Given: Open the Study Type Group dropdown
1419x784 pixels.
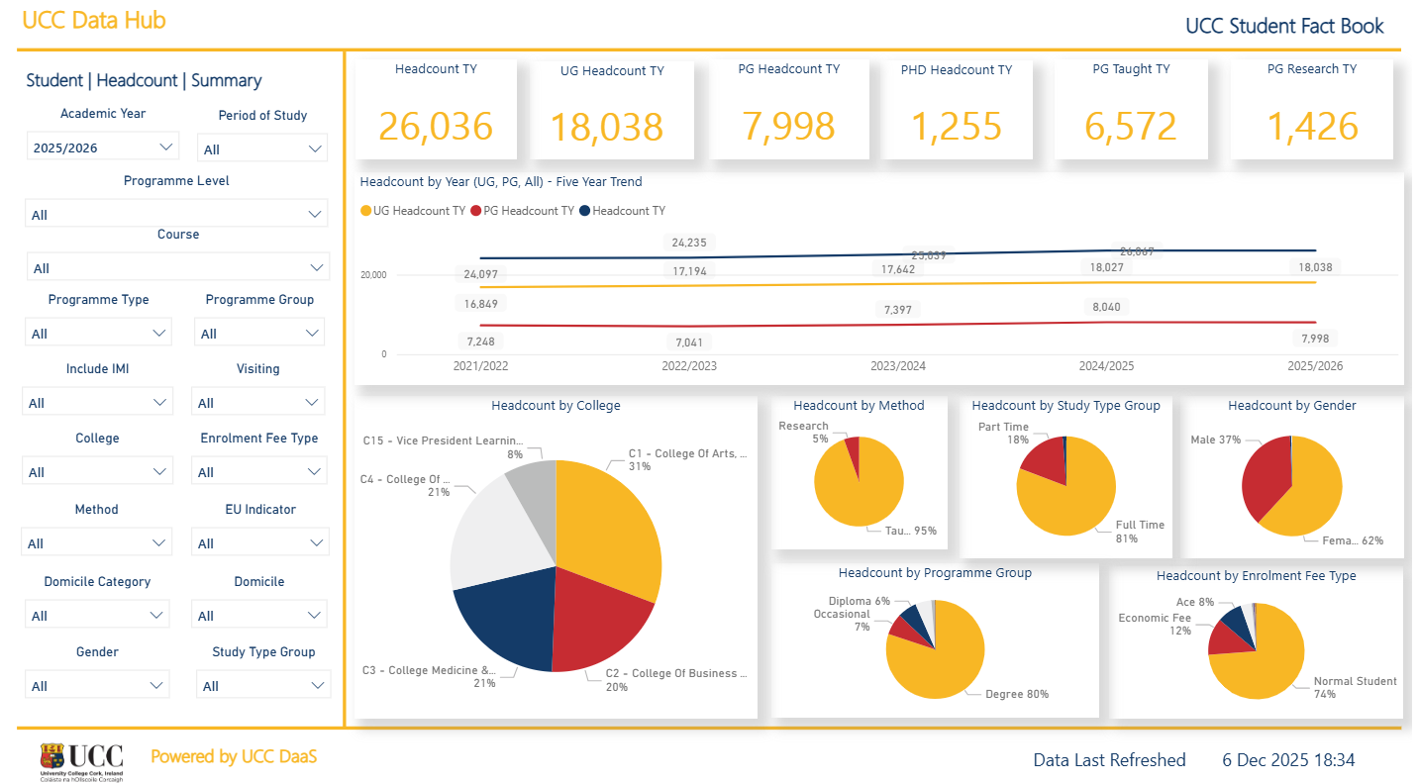Looking at the screenshot, I should 263,686.
